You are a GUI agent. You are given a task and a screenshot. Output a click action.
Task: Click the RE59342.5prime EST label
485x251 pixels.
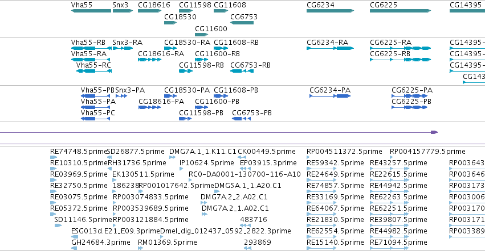tap(335, 163)
